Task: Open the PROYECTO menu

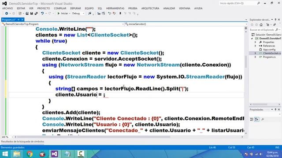Action: (x=44, y=8)
